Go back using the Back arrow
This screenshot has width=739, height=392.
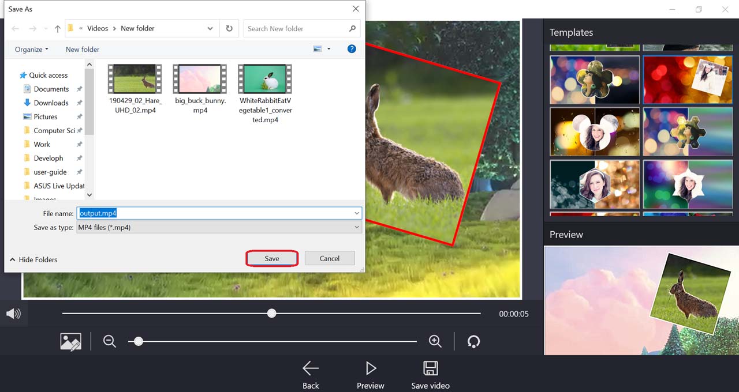(x=311, y=369)
